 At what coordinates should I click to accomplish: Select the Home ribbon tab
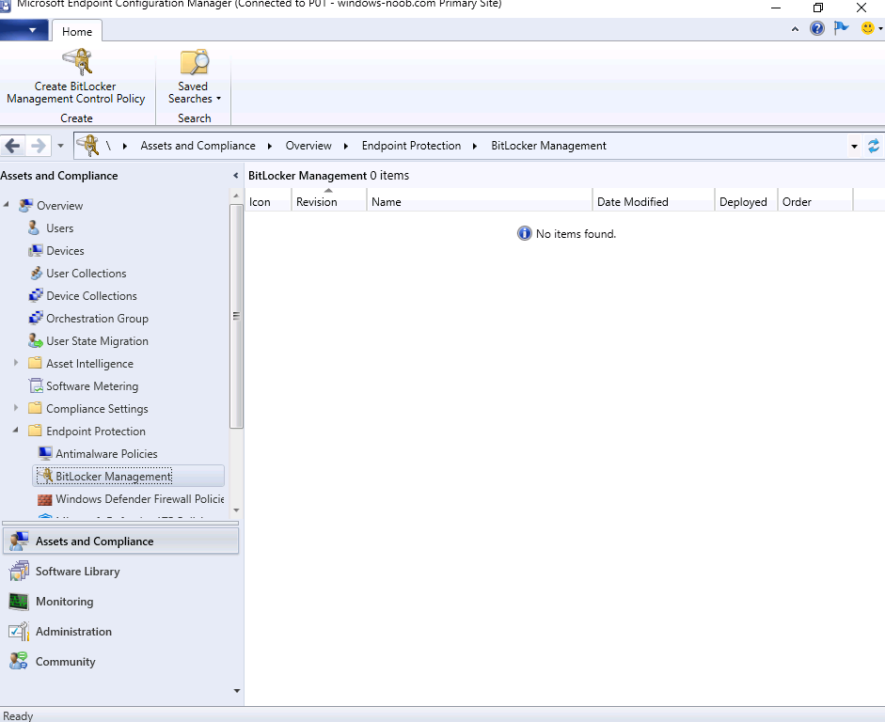[x=77, y=32]
